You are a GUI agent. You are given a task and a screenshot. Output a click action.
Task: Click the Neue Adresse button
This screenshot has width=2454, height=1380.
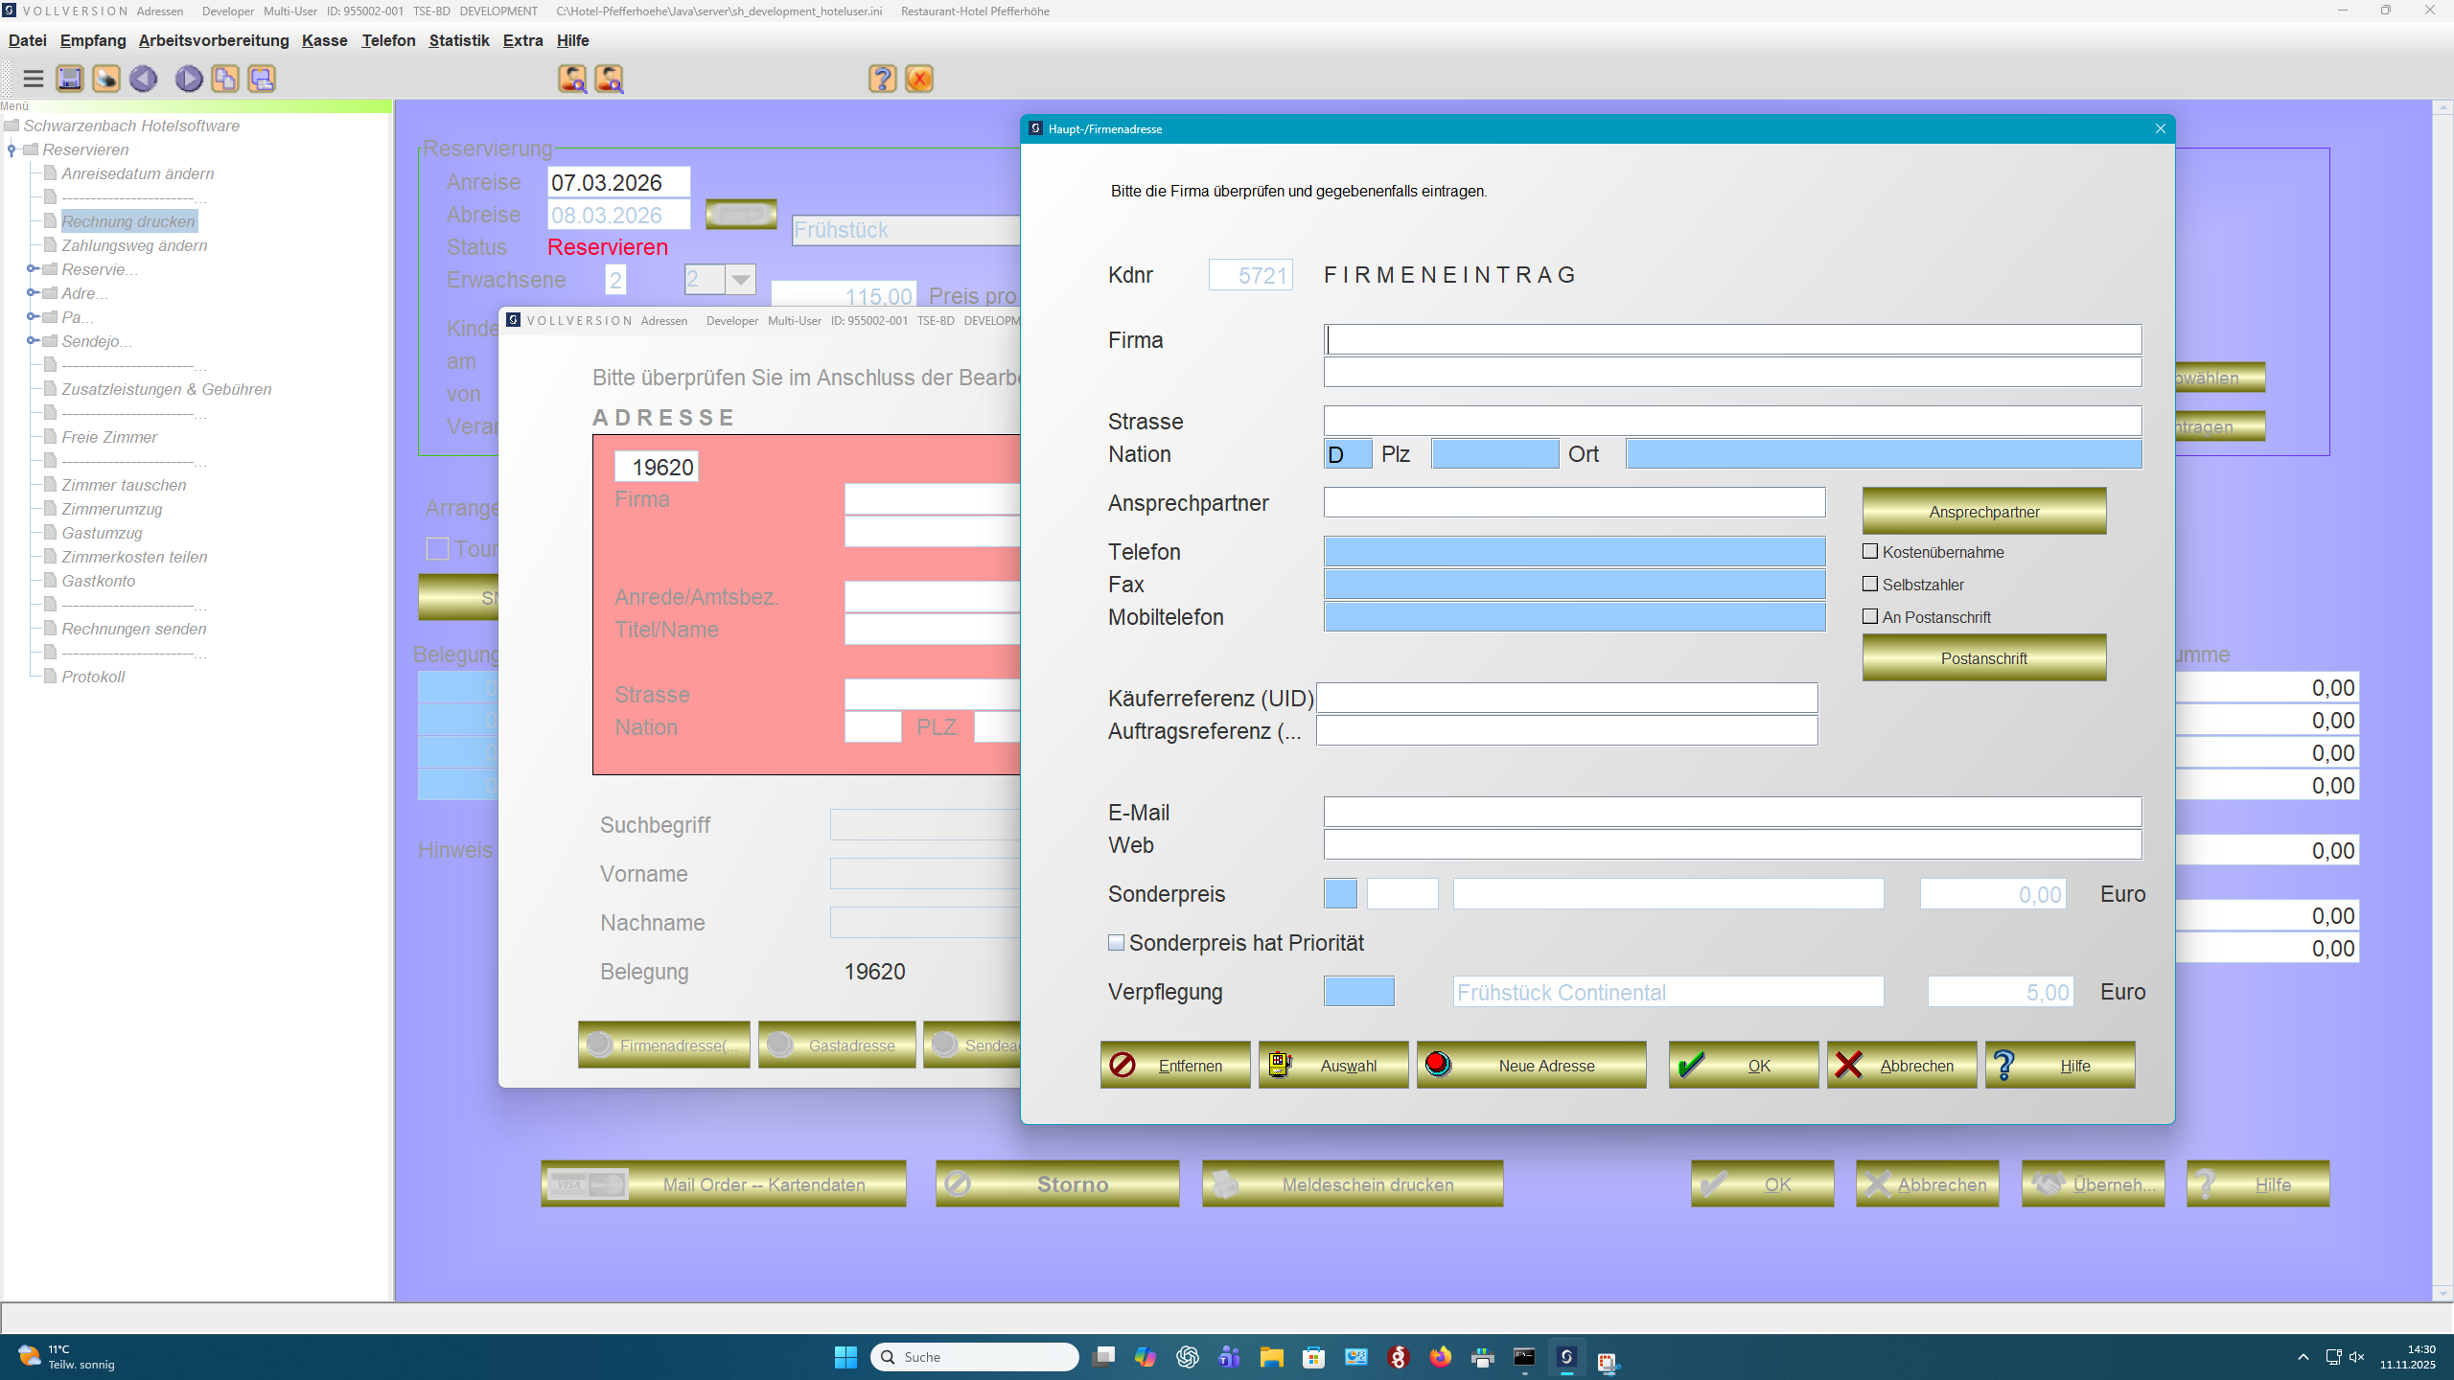(1531, 1065)
